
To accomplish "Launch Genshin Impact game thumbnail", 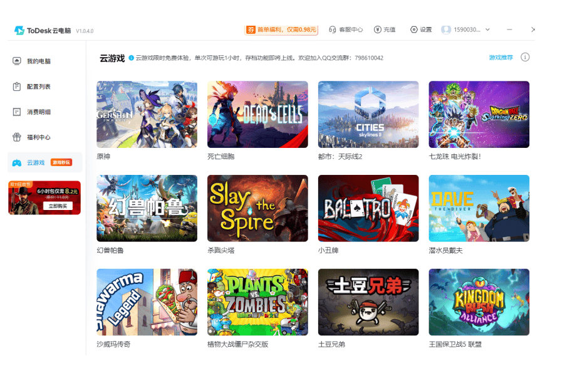I will pos(147,114).
